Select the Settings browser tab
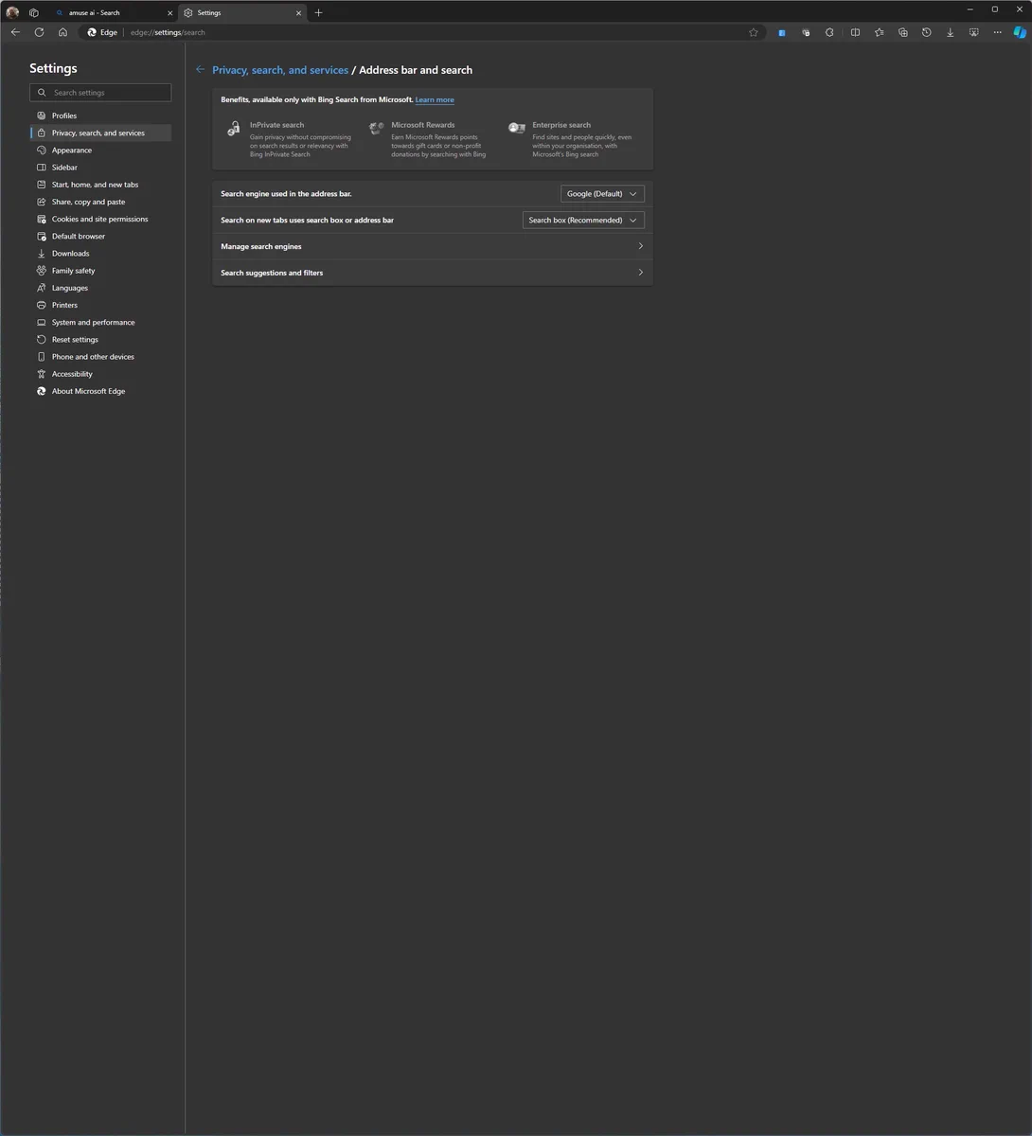The height and width of the screenshot is (1136, 1032). [241, 12]
